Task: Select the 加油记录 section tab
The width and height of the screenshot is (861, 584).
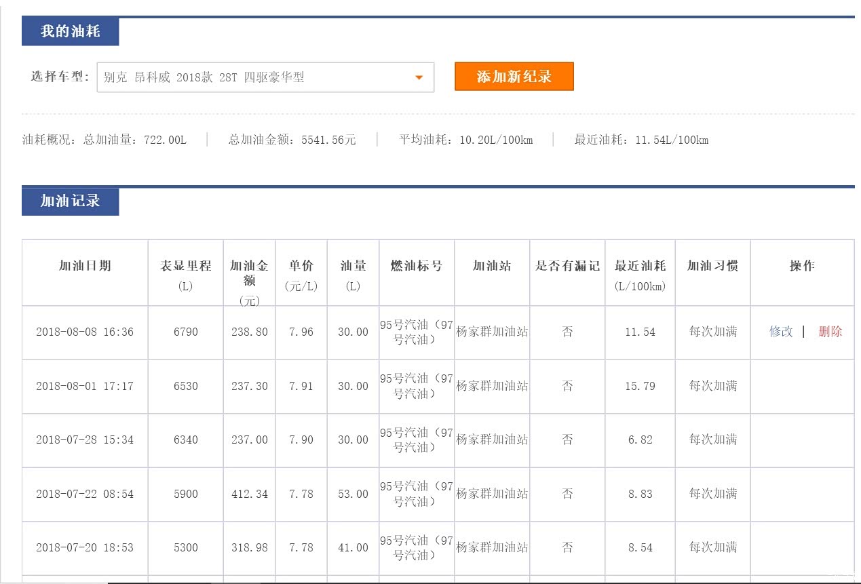Action: (70, 201)
